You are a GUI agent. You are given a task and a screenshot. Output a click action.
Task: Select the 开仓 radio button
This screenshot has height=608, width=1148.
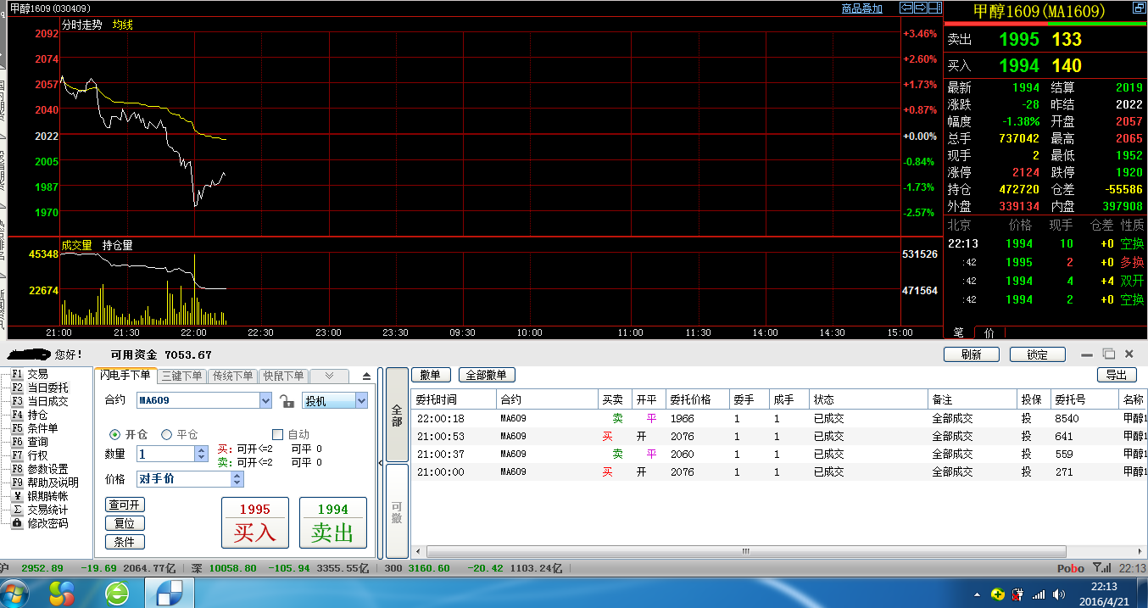(115, 434)
